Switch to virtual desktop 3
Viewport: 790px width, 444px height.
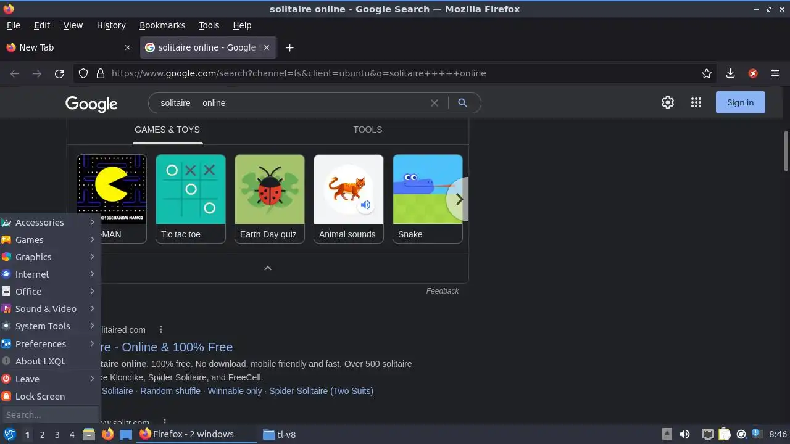[57, 435]
